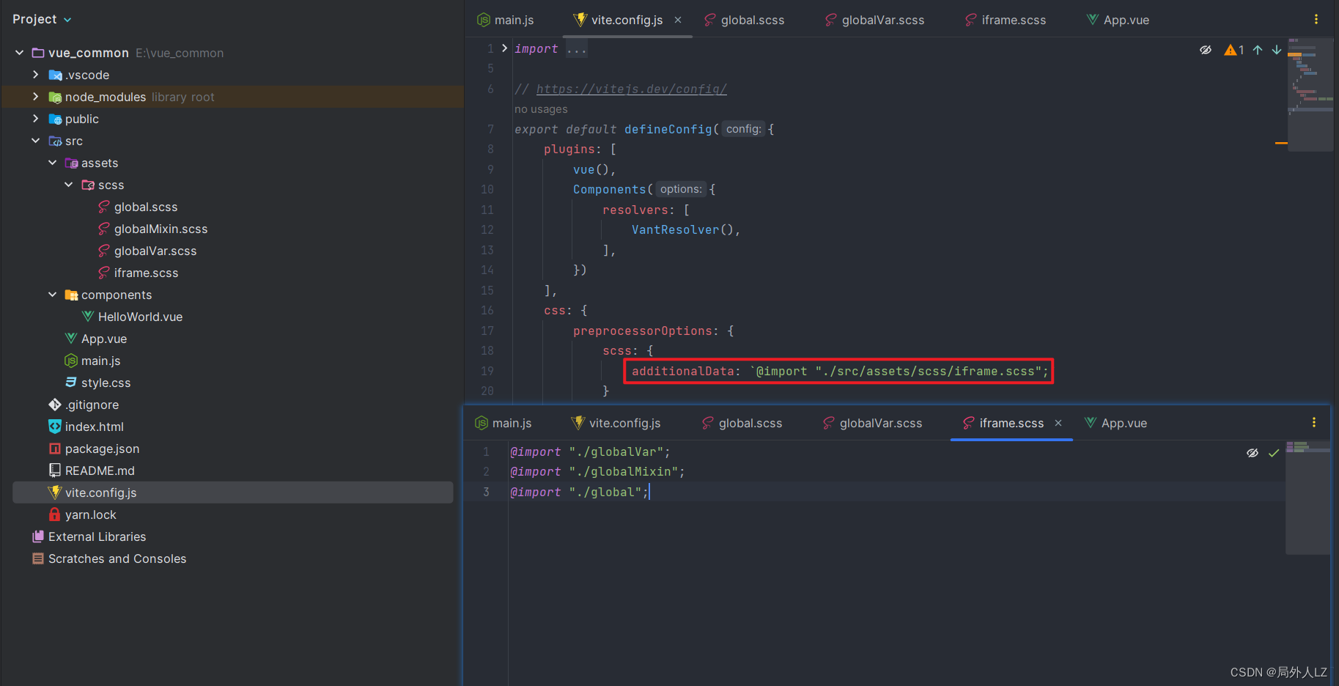
Task: Open the vitejs.dev/config link in comment
Action: pos(632,89)
